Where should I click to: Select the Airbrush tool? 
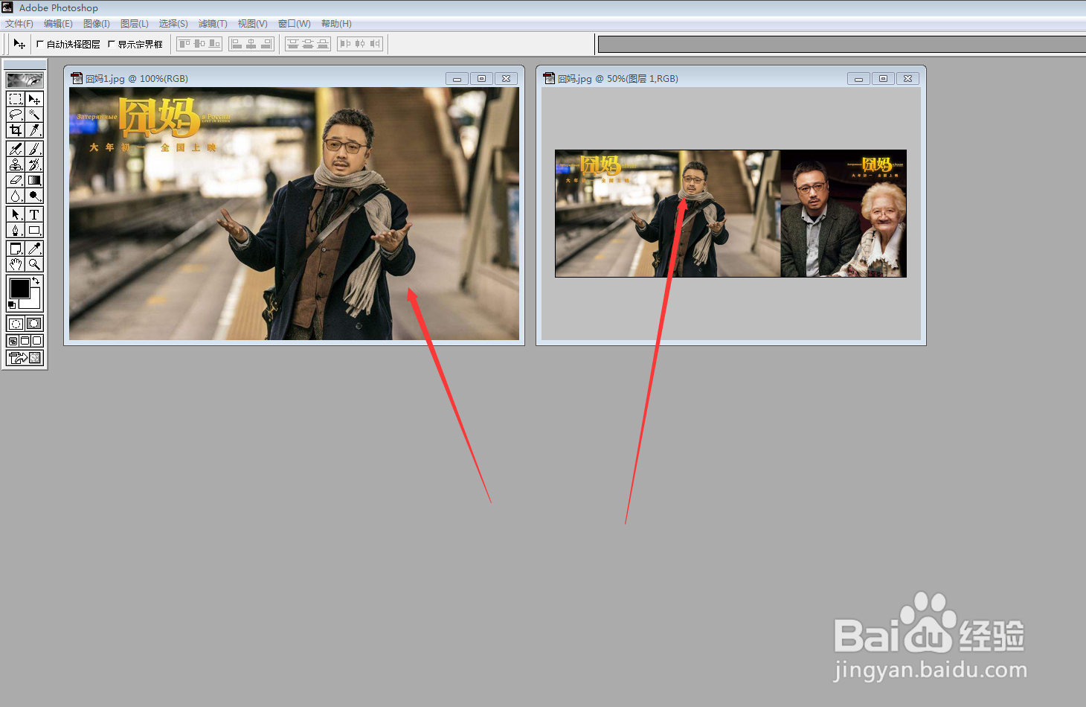[16, 149]
